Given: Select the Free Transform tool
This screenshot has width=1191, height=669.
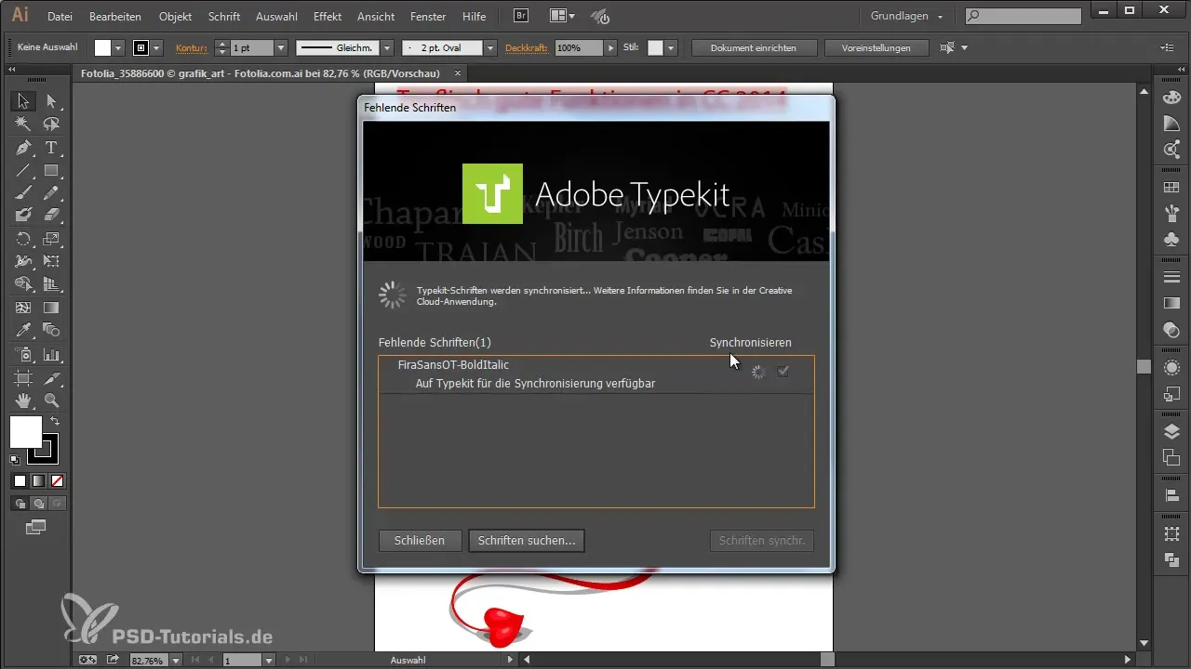Looking at the screenshot, I should click(51, 261).
